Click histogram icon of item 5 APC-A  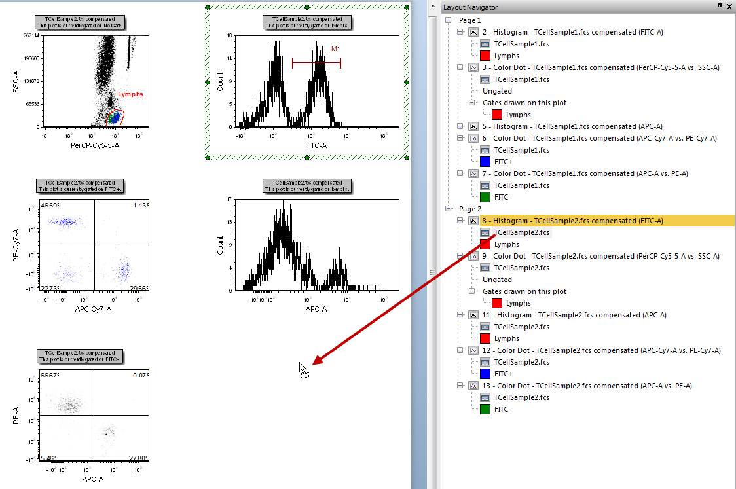click(x=473, y=126)
